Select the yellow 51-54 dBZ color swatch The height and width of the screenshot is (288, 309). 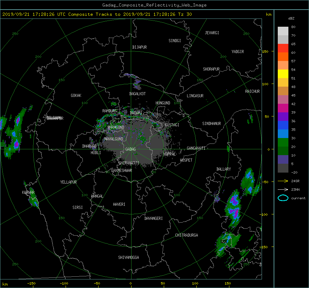[x=283, y=74]
